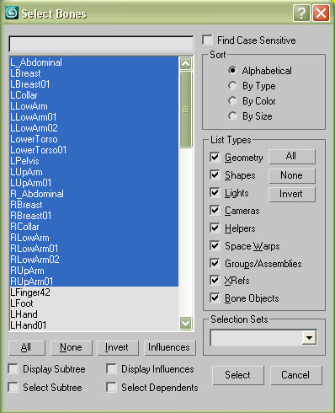Image resolution: width=335 pixels, height=413 pixels.
Task: Uncheck Bone Objects list type
Action: click(215, 298)
